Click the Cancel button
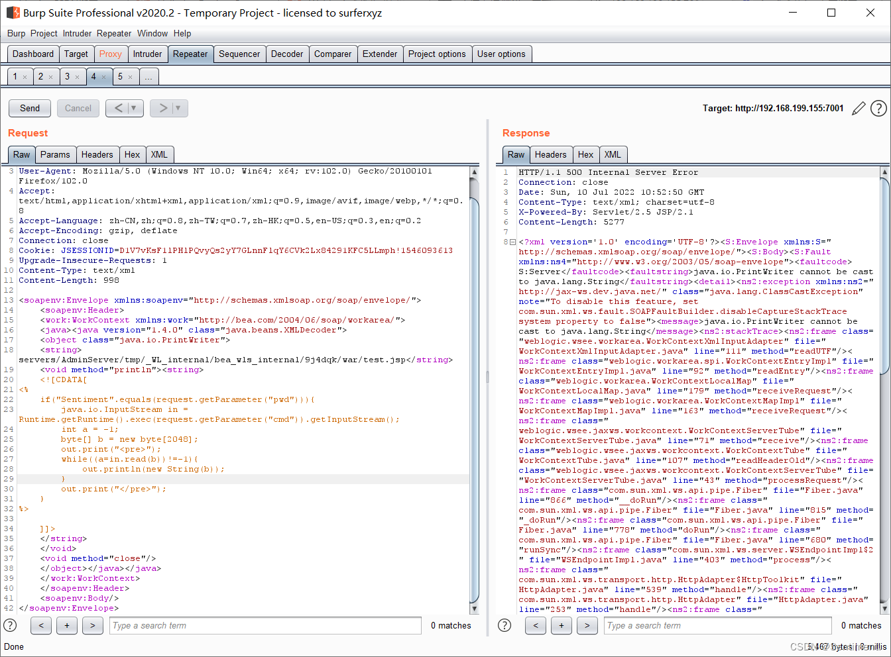This screenshot has height=657, width=891. (x=78, y=108)
